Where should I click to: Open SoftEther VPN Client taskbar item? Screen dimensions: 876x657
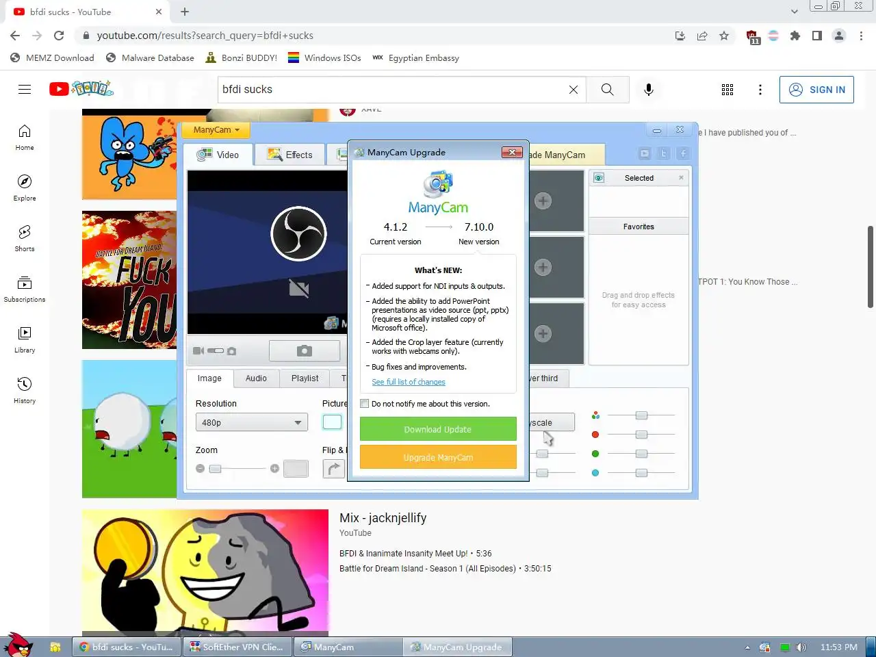(x=237, y=647)
